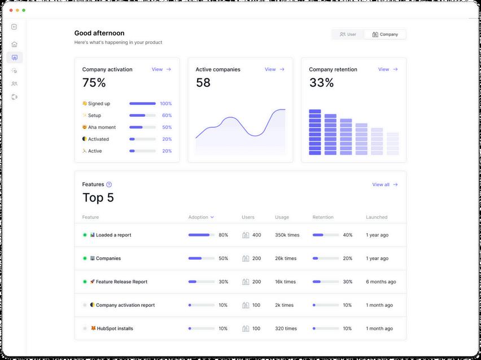View Company retention details
Viewport: 481px width, 360px height.
point(388,69)
